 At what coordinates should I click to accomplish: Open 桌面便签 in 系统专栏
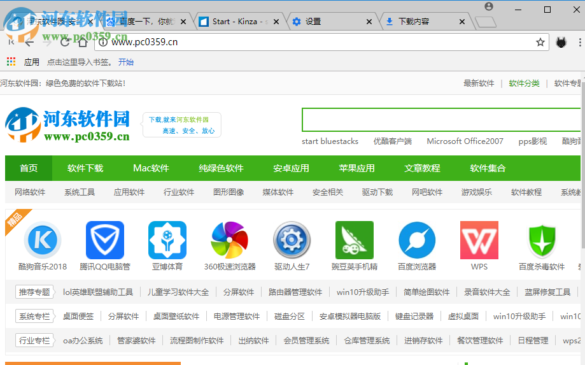click(78, 317)
